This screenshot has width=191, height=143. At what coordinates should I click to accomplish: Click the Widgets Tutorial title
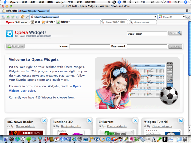156,122
